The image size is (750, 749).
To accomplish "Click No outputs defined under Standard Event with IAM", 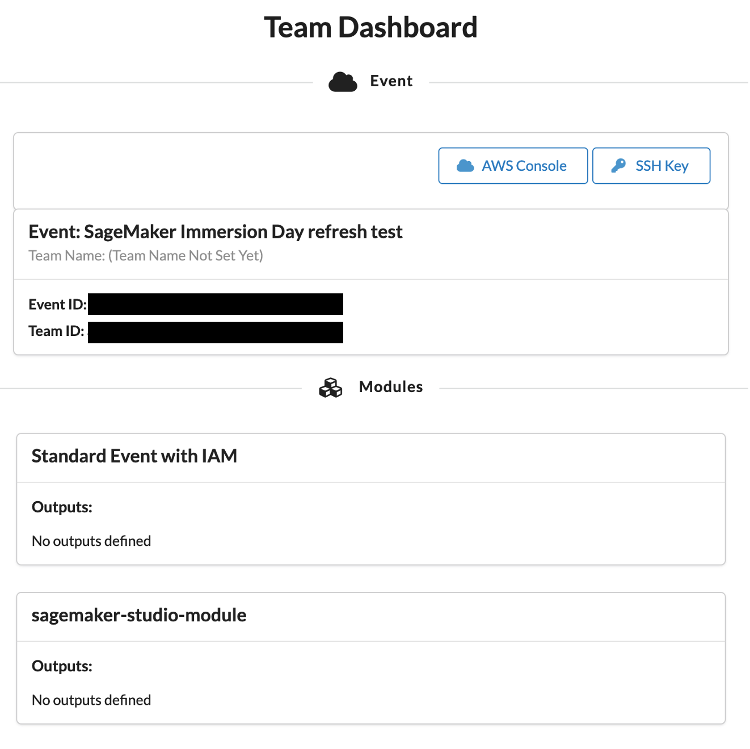I will (91, 541).
